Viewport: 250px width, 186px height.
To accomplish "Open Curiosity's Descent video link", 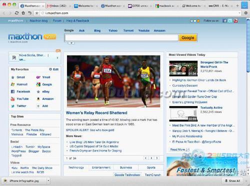I will 185,85.
